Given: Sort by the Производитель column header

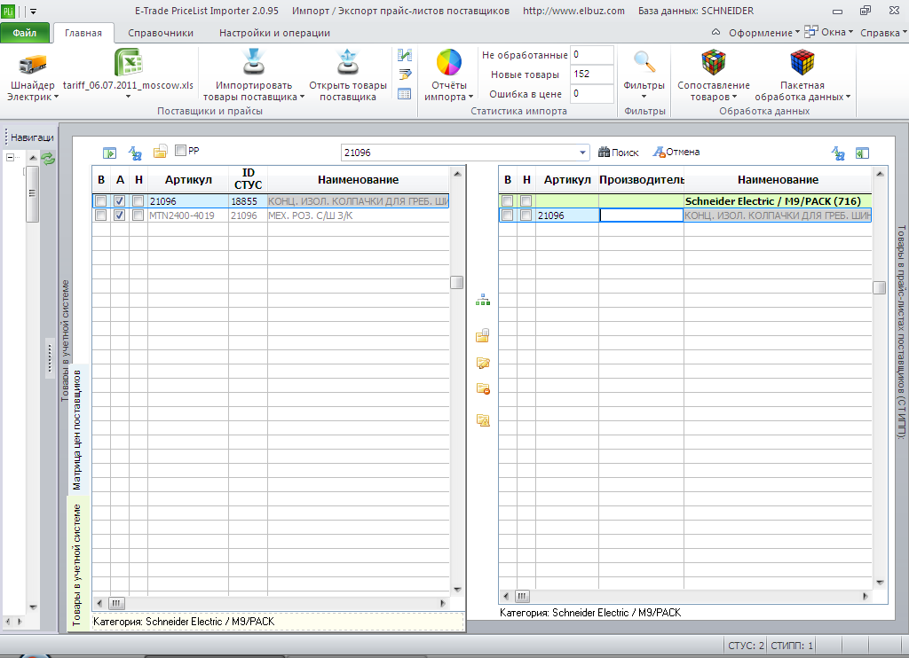Looking at the screenshot, I should (x=641, y=179).
